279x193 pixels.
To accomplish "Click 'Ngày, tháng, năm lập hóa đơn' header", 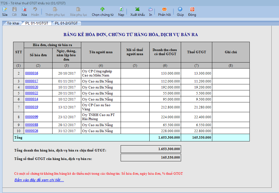I will coord(66,55).
